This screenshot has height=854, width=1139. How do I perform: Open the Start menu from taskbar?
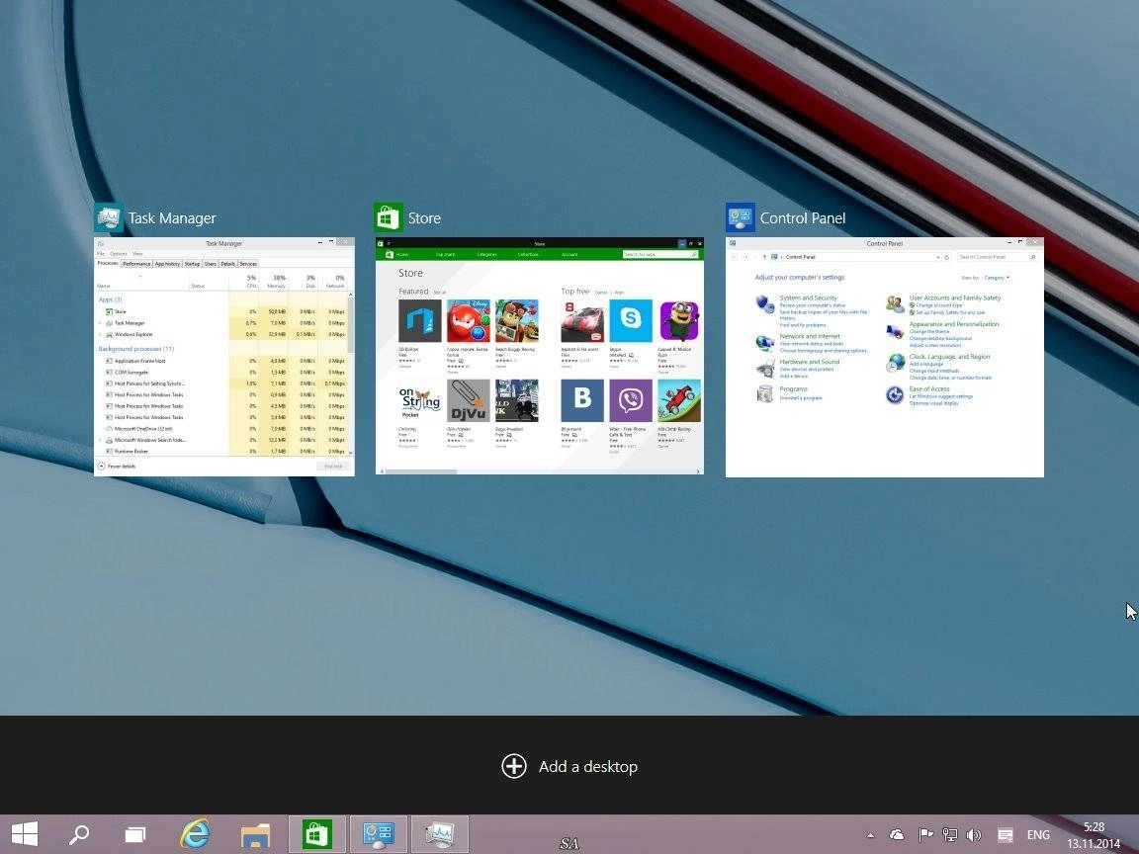25,833
